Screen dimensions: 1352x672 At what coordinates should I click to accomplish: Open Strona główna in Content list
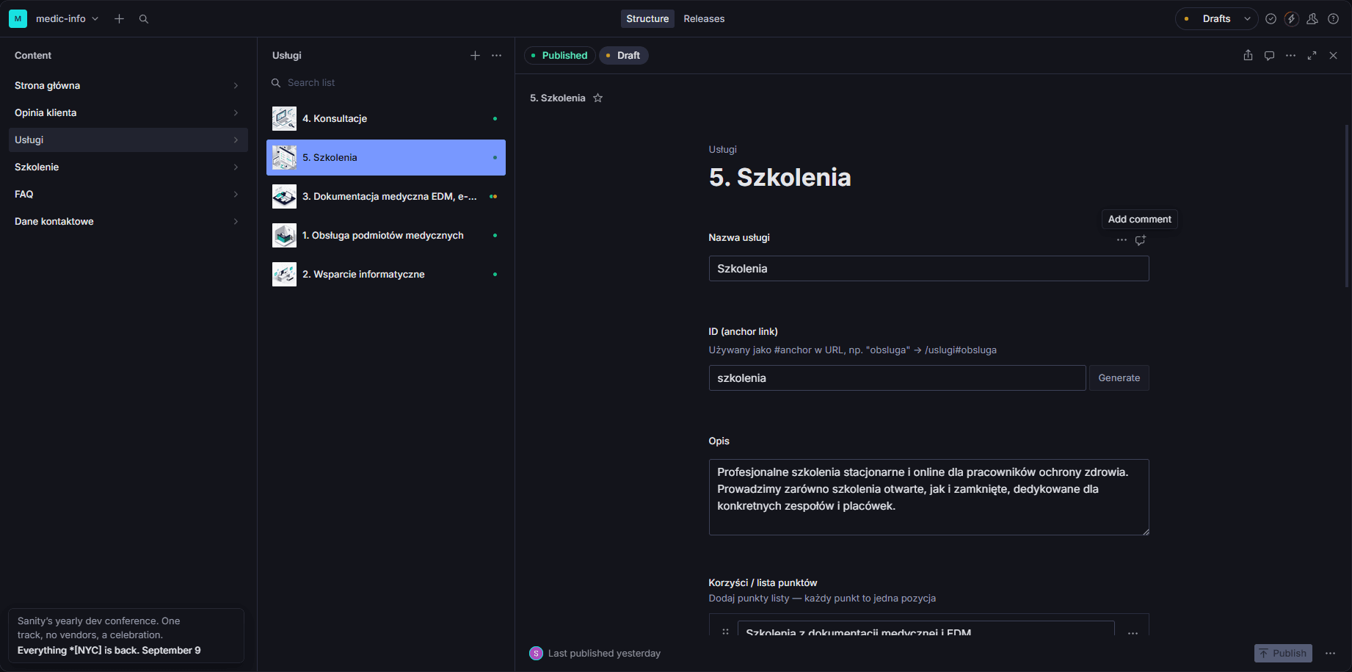tap(128, 85)
